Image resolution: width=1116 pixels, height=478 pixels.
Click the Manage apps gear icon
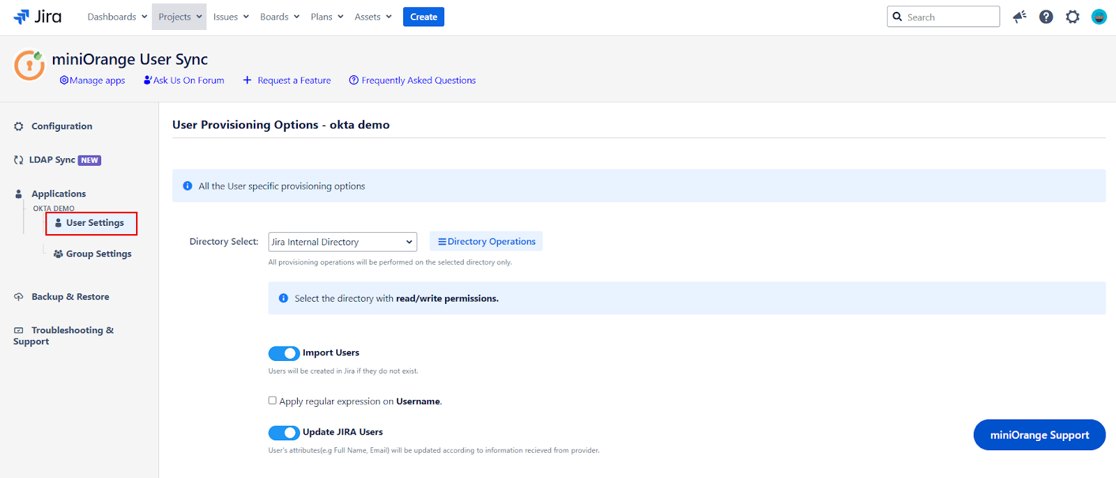64,80
